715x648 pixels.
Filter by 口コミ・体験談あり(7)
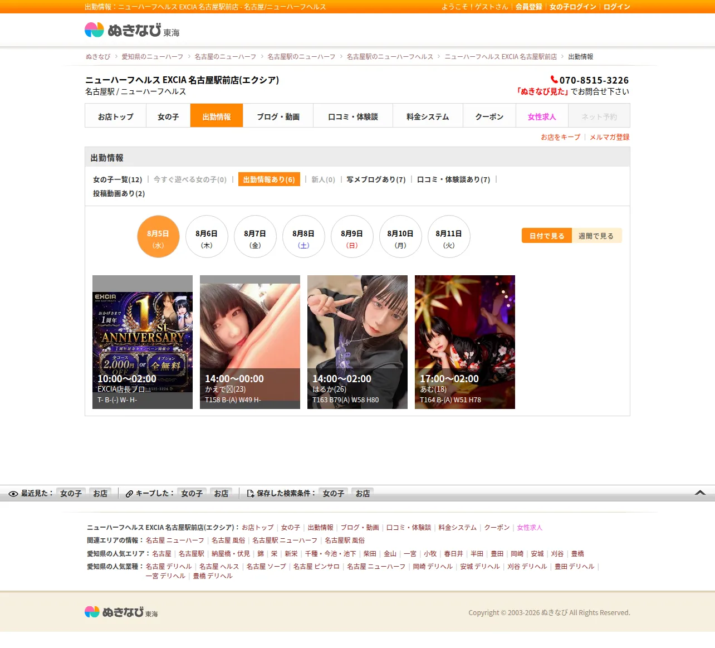[454, 179]
